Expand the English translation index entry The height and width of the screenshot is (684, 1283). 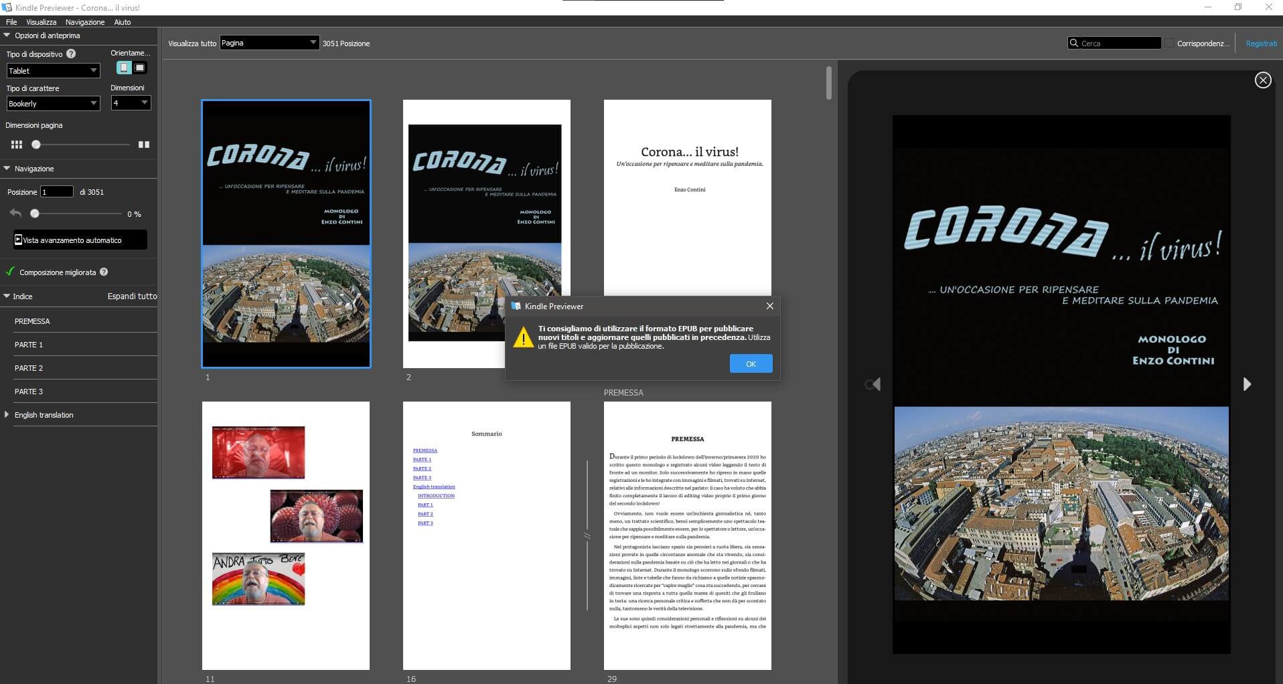(x=7, y=415)
